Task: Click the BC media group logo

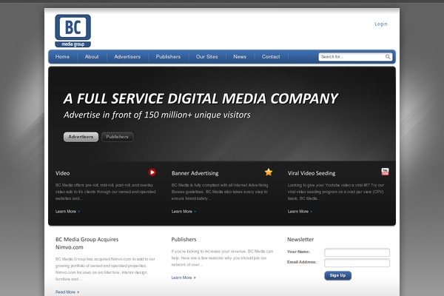Action: point(73,30)
